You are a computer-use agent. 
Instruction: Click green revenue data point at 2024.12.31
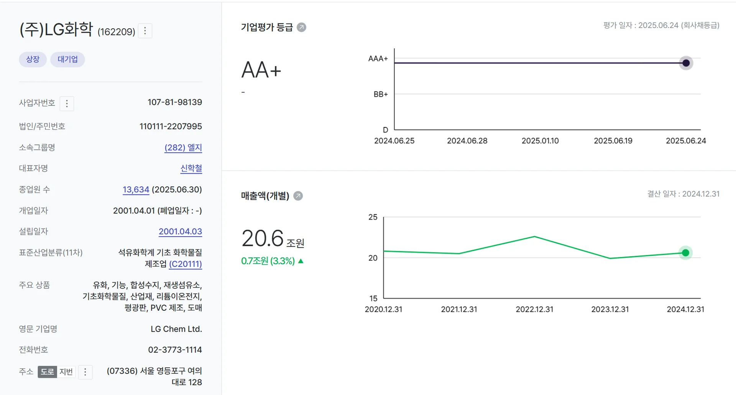685,252
